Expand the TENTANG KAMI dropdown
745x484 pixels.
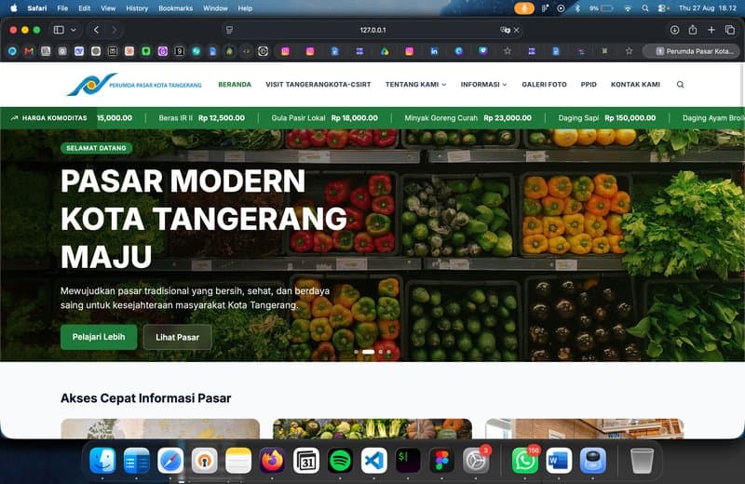(x=415, y=85)
